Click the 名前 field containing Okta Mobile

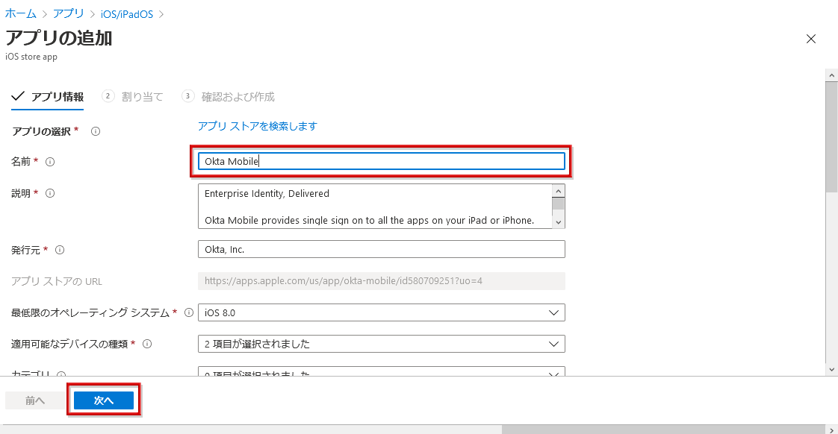(381, 161)
